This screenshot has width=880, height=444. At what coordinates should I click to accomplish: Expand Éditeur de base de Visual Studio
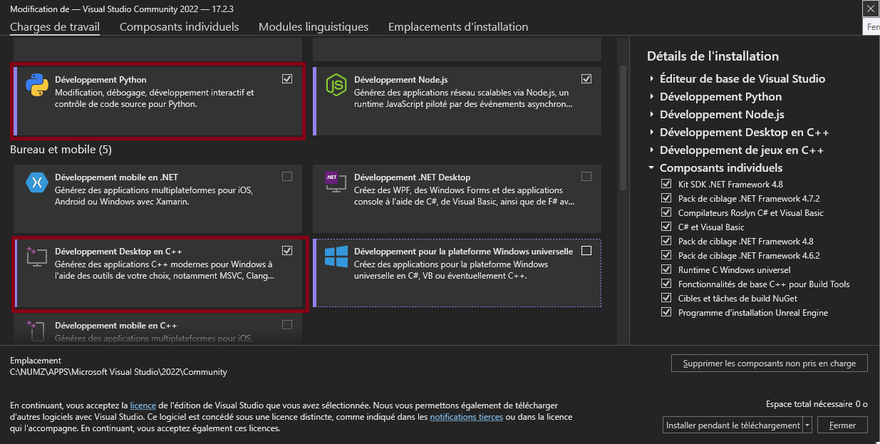point(652,79)
